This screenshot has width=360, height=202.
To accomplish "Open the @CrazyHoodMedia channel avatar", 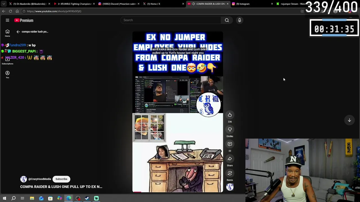I will coord(23,179).
